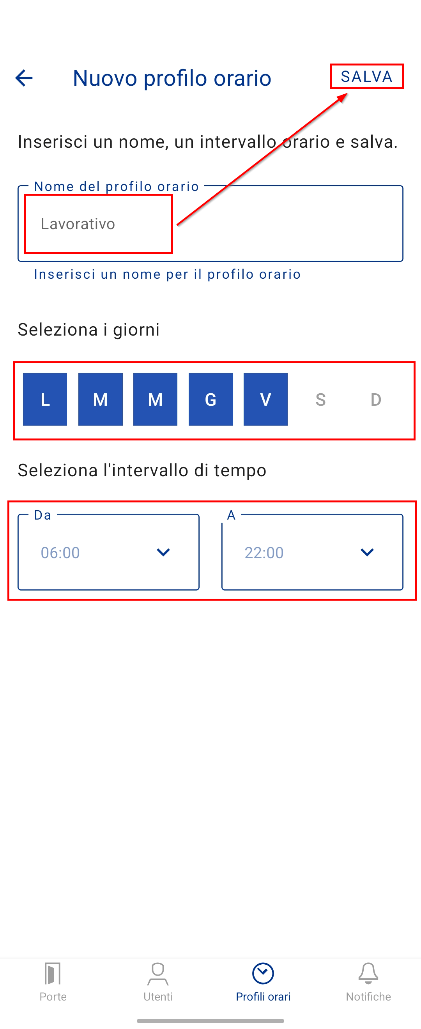The image size is (421, 1029).
Task: Open the Utenti person icon
Action: click(x=158, y=974)
